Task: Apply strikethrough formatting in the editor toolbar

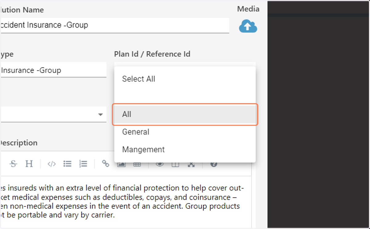Action: tap(13, 164)
